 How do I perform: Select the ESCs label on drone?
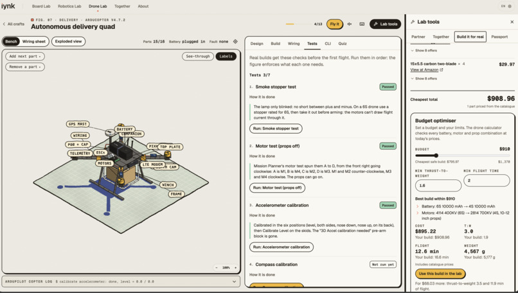click(100, 152)
